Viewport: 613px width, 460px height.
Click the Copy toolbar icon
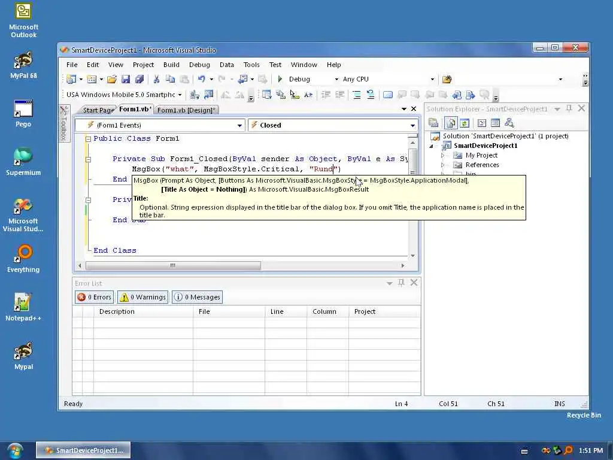170,79
